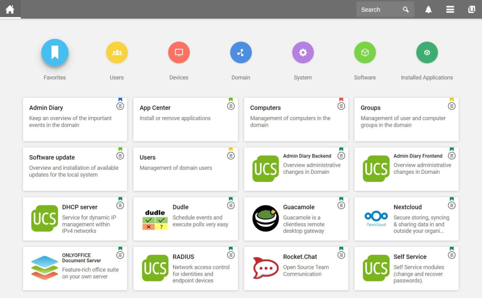Open the Users category icon

(116, 52)
